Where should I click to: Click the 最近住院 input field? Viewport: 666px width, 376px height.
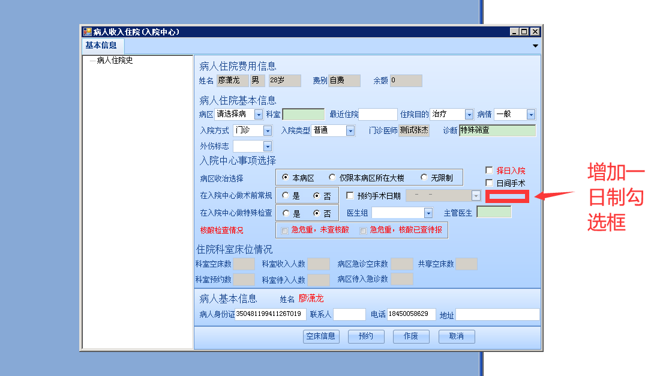point(377,114)
